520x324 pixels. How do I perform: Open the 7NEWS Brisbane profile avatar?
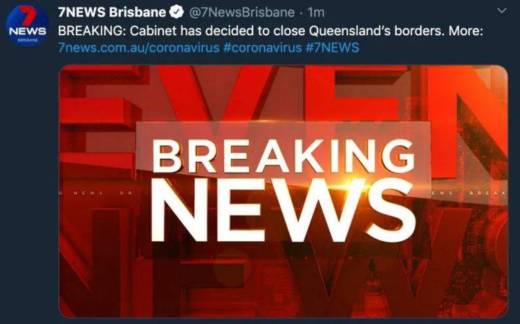(27, 25)
